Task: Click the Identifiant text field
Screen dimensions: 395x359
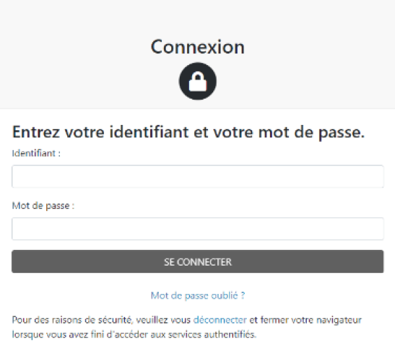Action: [x=197, y=176]
